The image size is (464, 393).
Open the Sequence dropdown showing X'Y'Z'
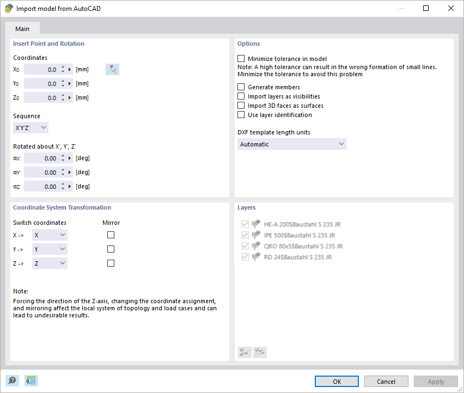pos(30,127)
